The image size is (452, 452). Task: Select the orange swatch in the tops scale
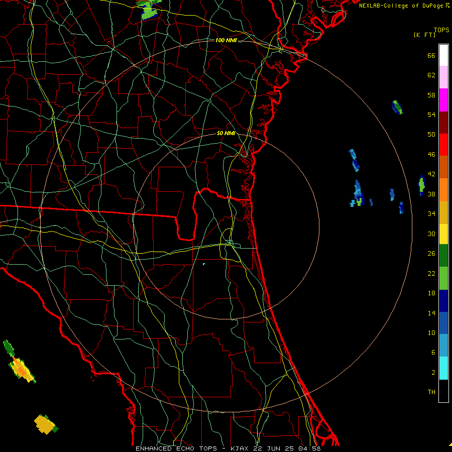coord(443,190)
